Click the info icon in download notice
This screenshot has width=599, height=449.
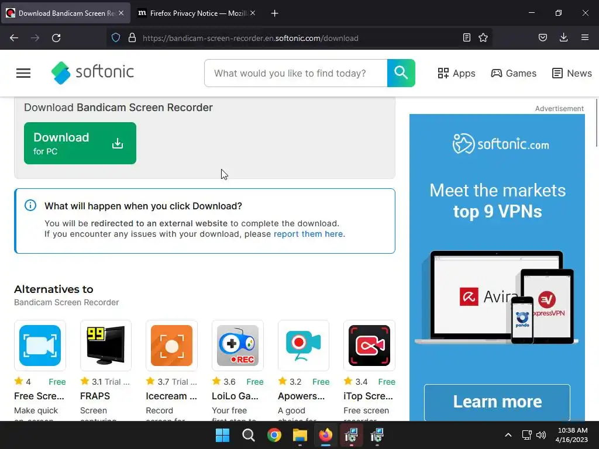[30, 205]
